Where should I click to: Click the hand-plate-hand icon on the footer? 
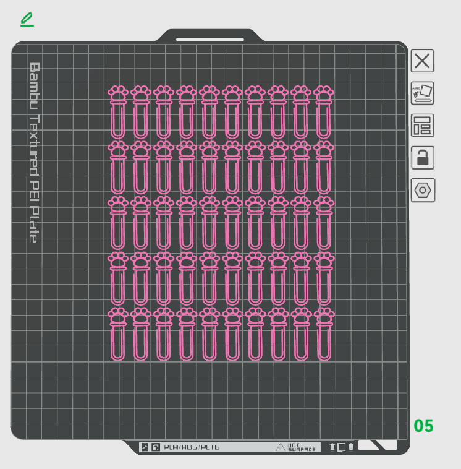pyautogui.click(x=341, y=447)
